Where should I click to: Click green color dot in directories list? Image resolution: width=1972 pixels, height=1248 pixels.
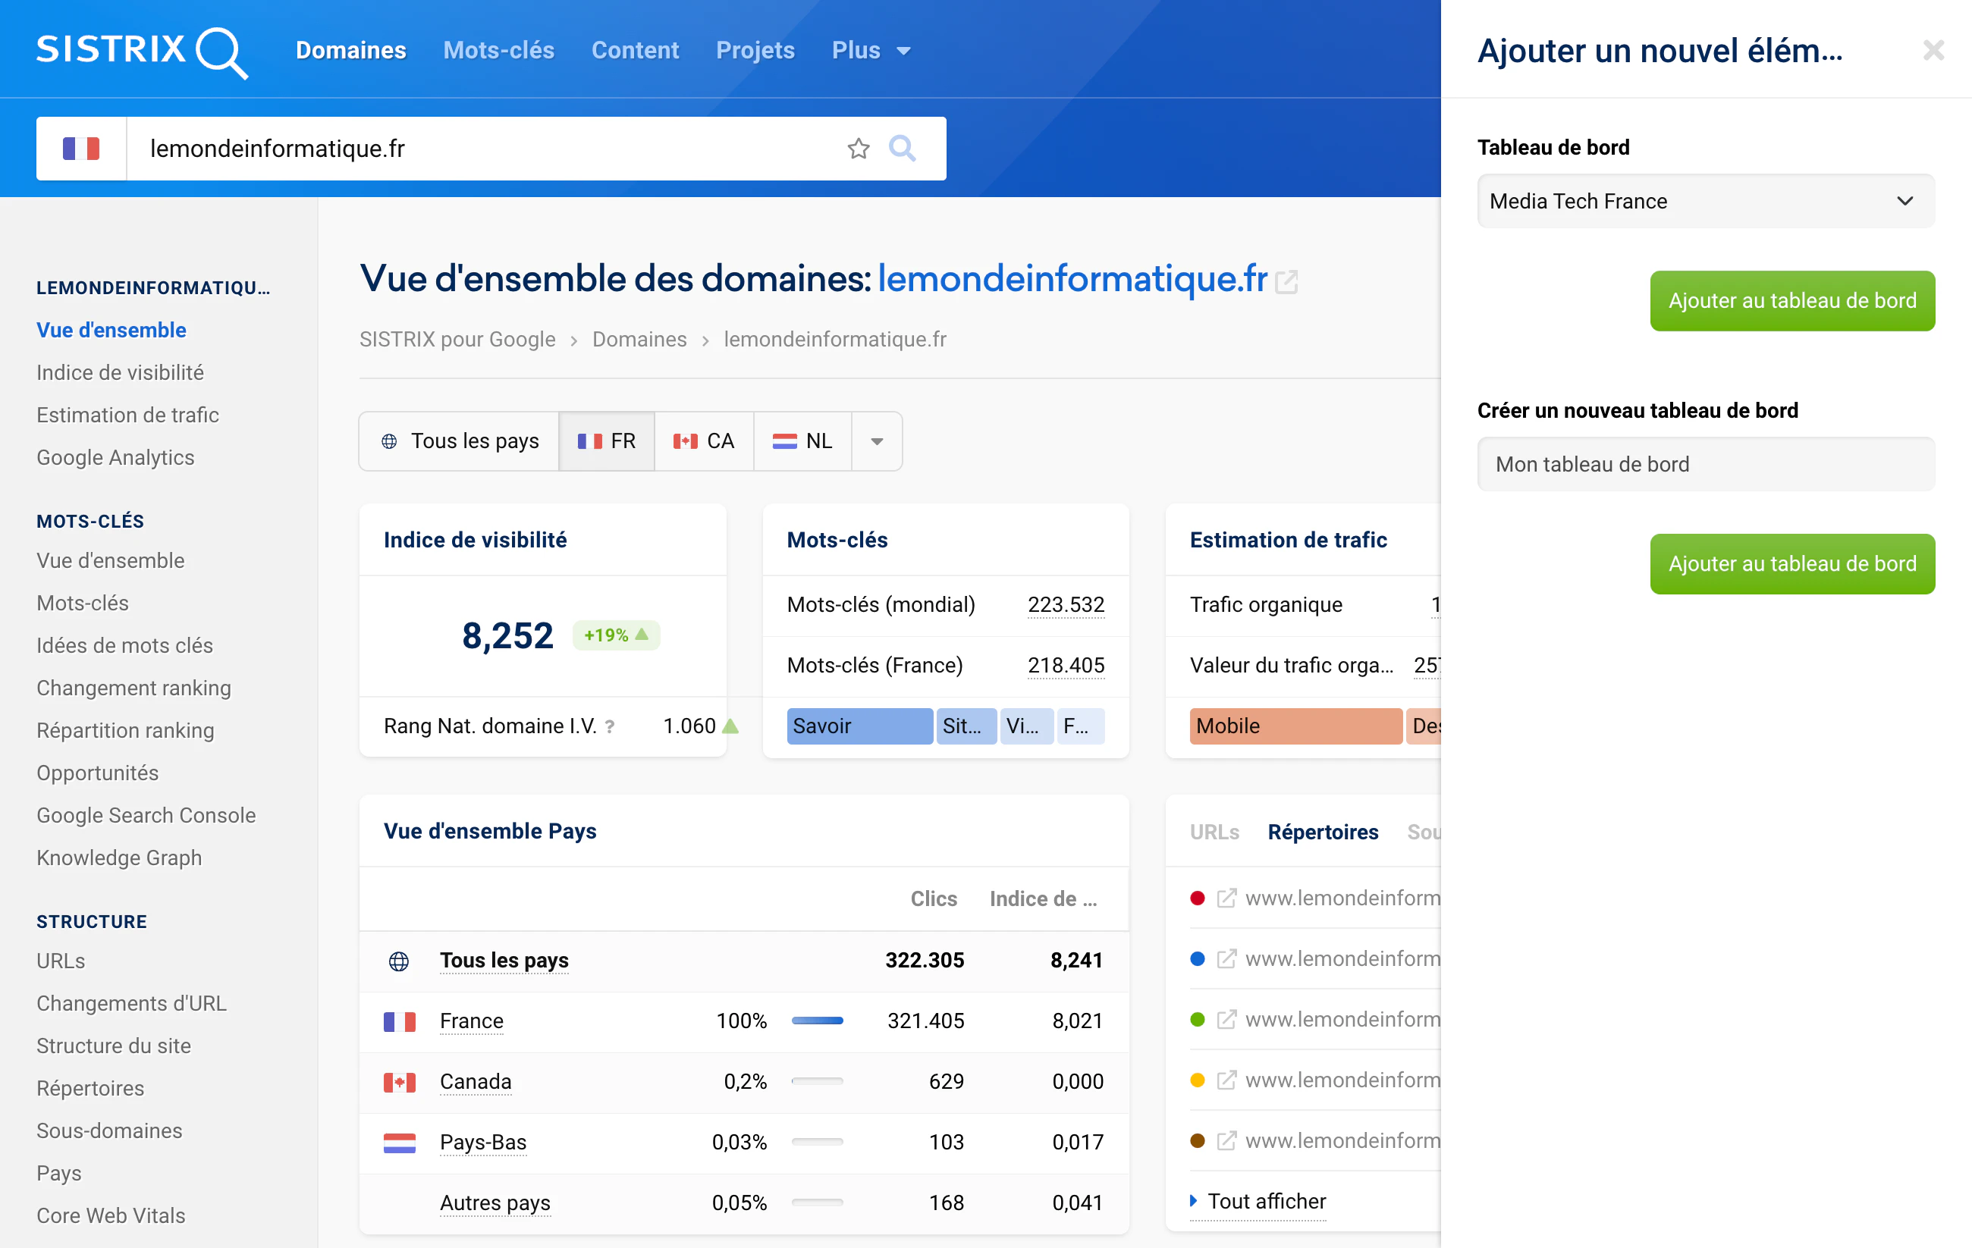coord(1198,1020)
